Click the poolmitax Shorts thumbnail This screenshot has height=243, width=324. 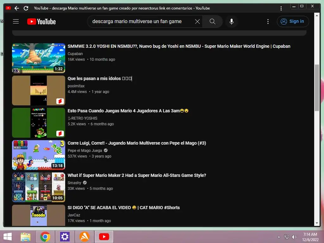point(39,90)
